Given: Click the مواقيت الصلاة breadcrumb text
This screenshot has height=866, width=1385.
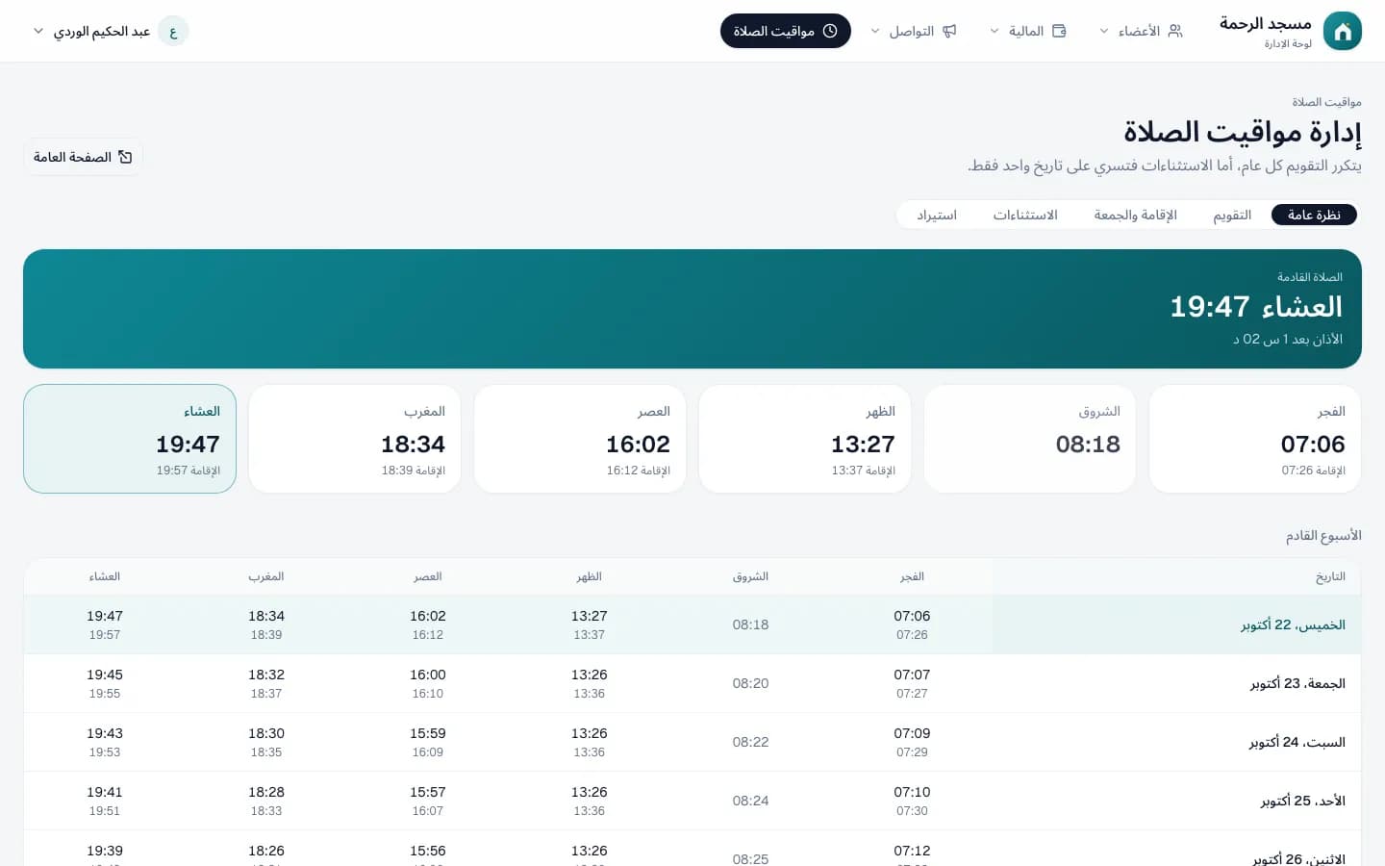Looking at the screenshot, I should [x=1326, y=102].
